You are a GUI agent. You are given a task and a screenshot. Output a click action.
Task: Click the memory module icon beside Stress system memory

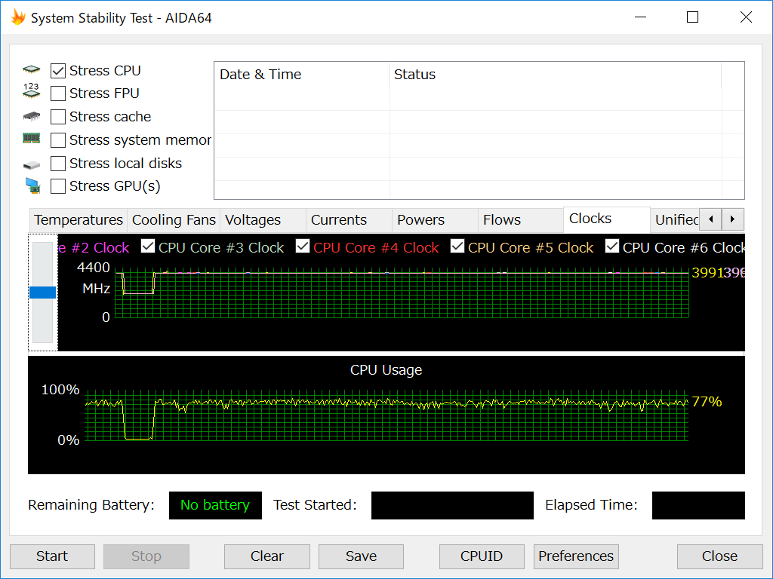coord(32,139)
